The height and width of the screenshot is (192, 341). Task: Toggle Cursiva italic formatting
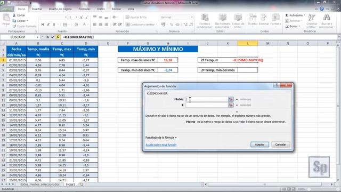(48, 25)
